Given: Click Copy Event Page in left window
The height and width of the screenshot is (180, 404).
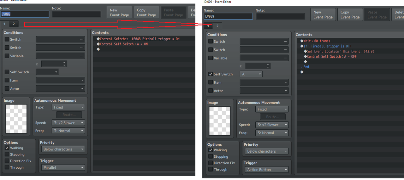Looking at the screenshot, I should [x=146, y=13].
